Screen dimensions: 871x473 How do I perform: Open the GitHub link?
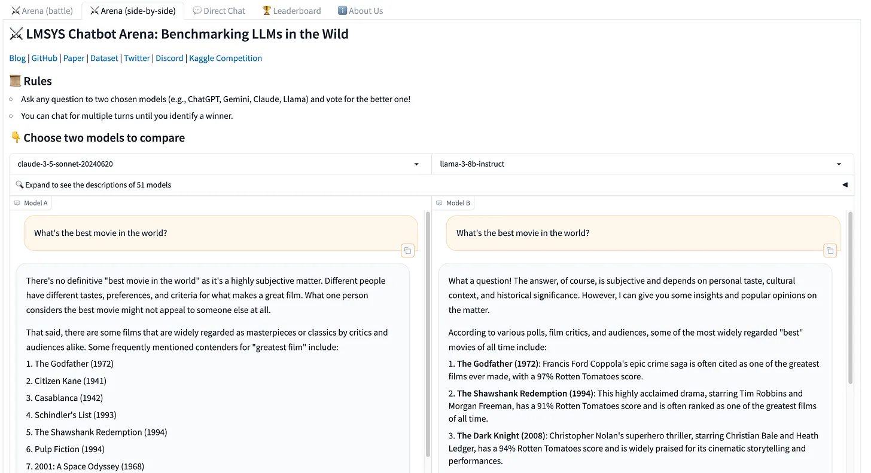(44, 58)
